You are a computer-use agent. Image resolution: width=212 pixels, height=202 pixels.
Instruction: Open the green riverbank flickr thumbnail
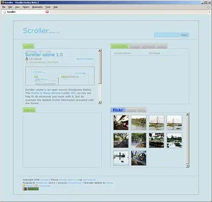139,123
